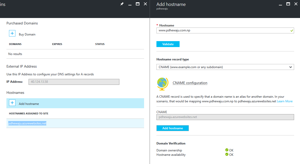This screenshot has width=300, height=164.
Task: Open the Learn More link
Action: [285, 101]
